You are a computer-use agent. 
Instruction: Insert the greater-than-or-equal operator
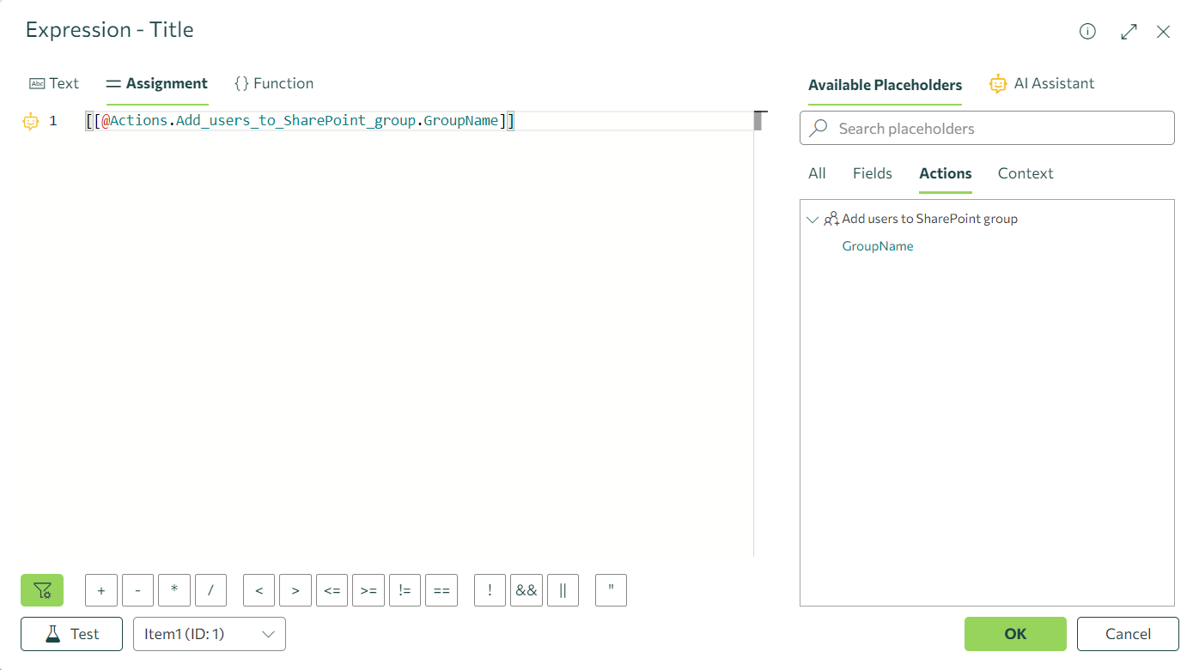click(x=368, y=590)
